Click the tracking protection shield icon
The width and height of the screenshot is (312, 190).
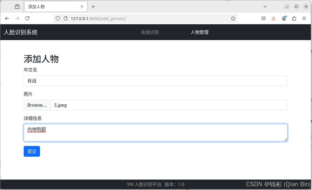pyautogui.click(x=58, y=19)
